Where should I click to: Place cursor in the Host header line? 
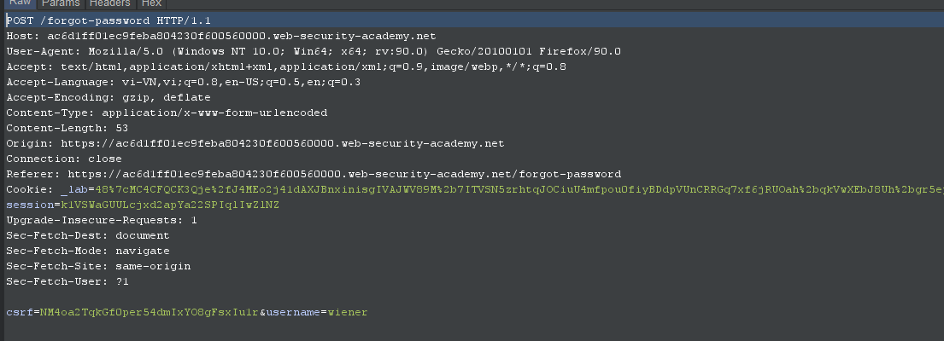coord(220,36)
